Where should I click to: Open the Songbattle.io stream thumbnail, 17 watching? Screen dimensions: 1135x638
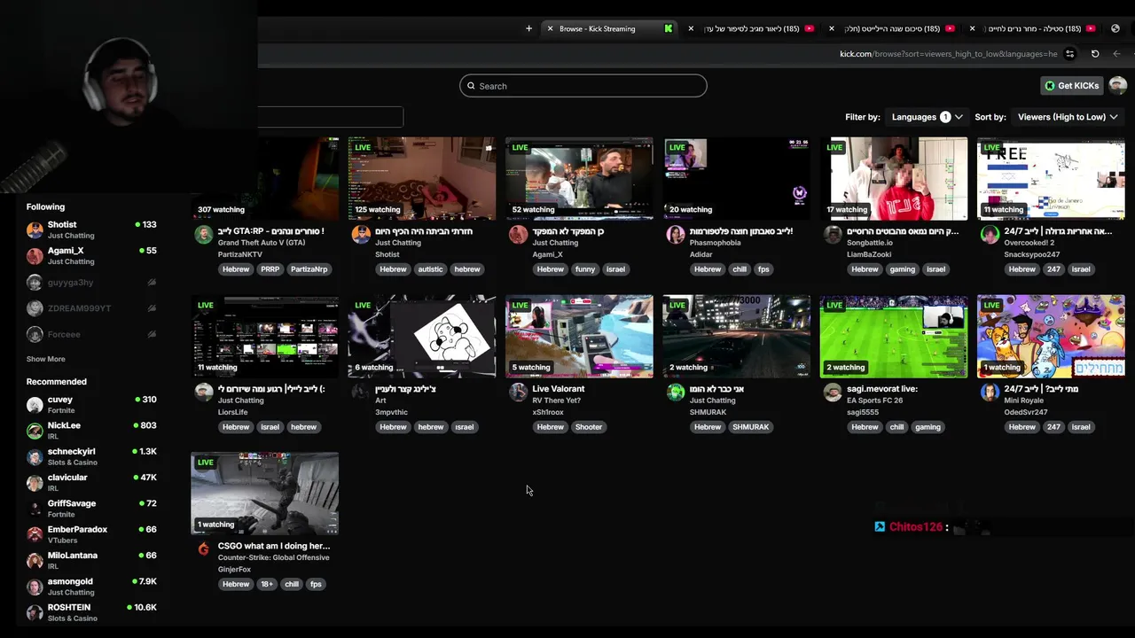click(x=894, y=178)
